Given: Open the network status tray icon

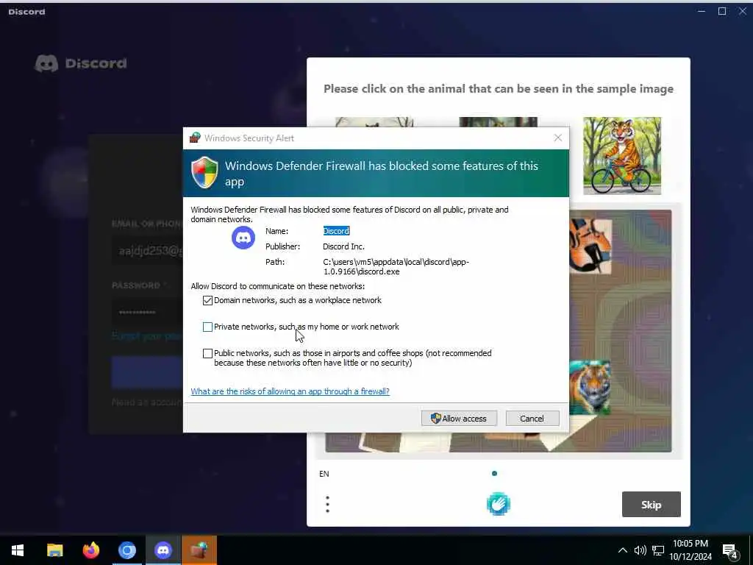Looking at the screenshot, I should (x=658, y=550).
